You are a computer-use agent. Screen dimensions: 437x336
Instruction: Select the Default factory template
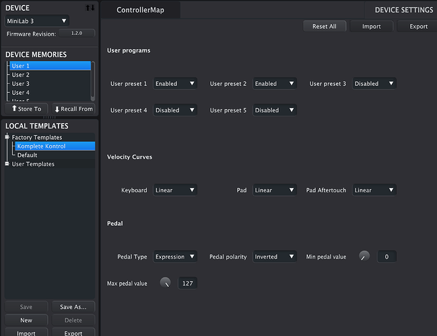point(27,155)
